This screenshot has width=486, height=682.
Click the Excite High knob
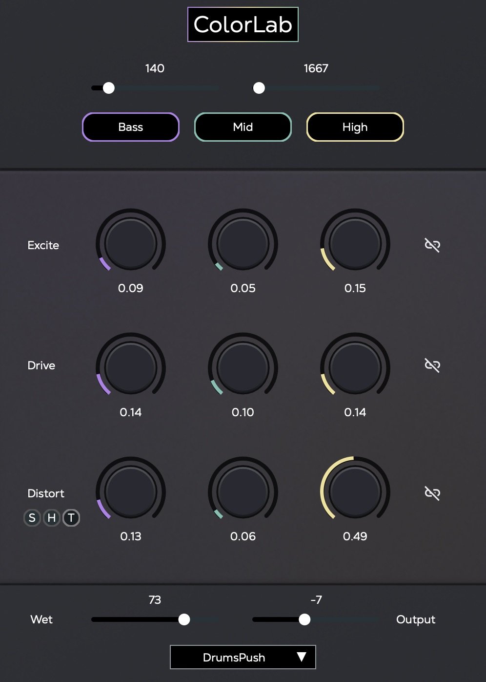click(355, 243)
